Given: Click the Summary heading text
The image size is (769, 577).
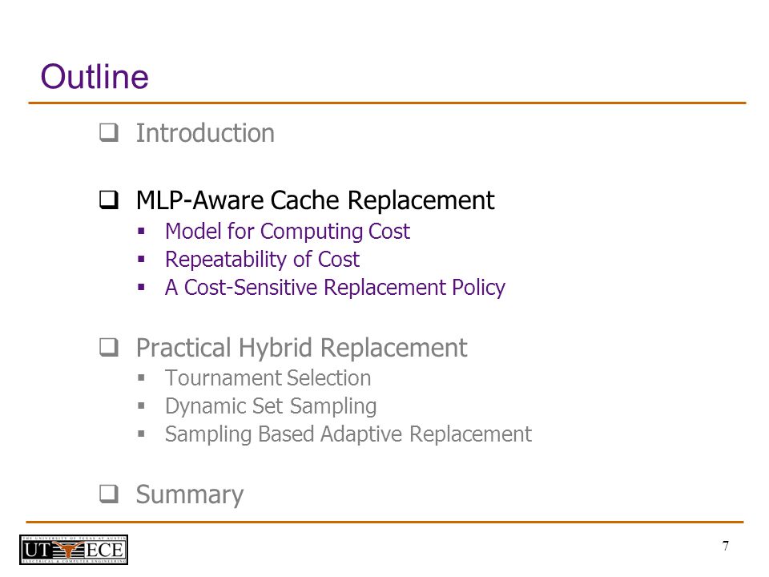Looking at the screenshot, I should tap(190, 494).
